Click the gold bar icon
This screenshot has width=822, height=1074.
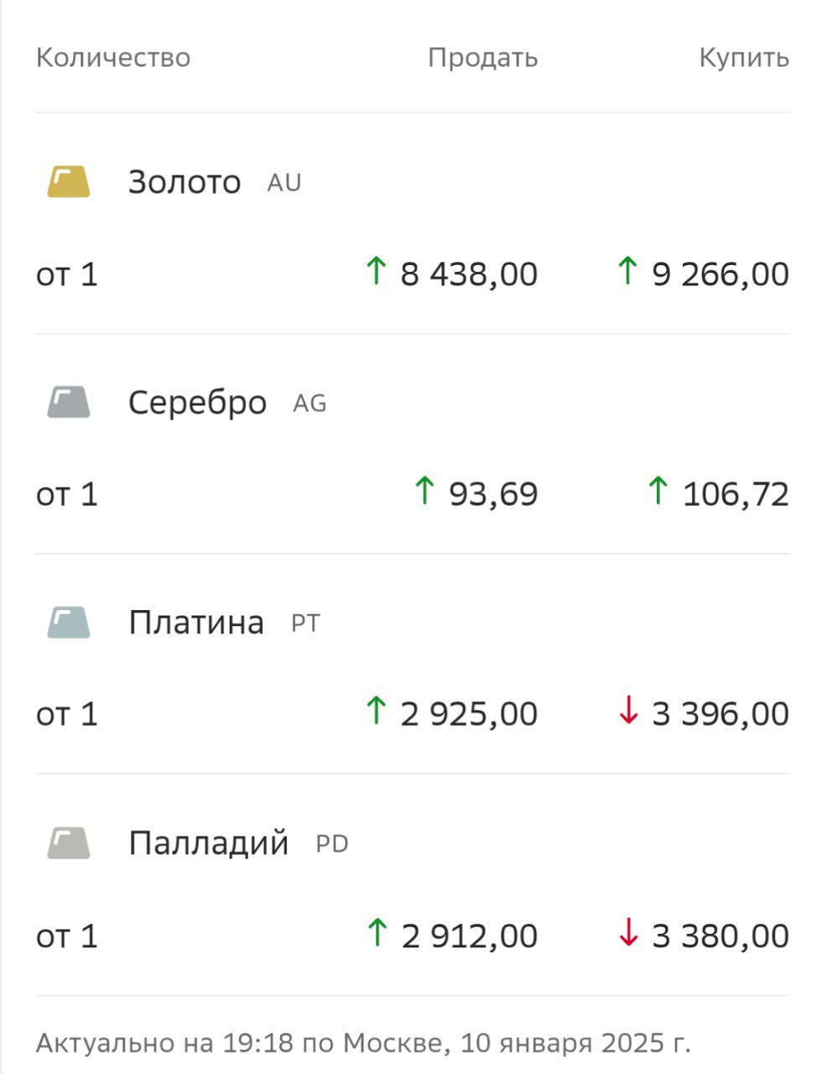click(x=68, y=181)
